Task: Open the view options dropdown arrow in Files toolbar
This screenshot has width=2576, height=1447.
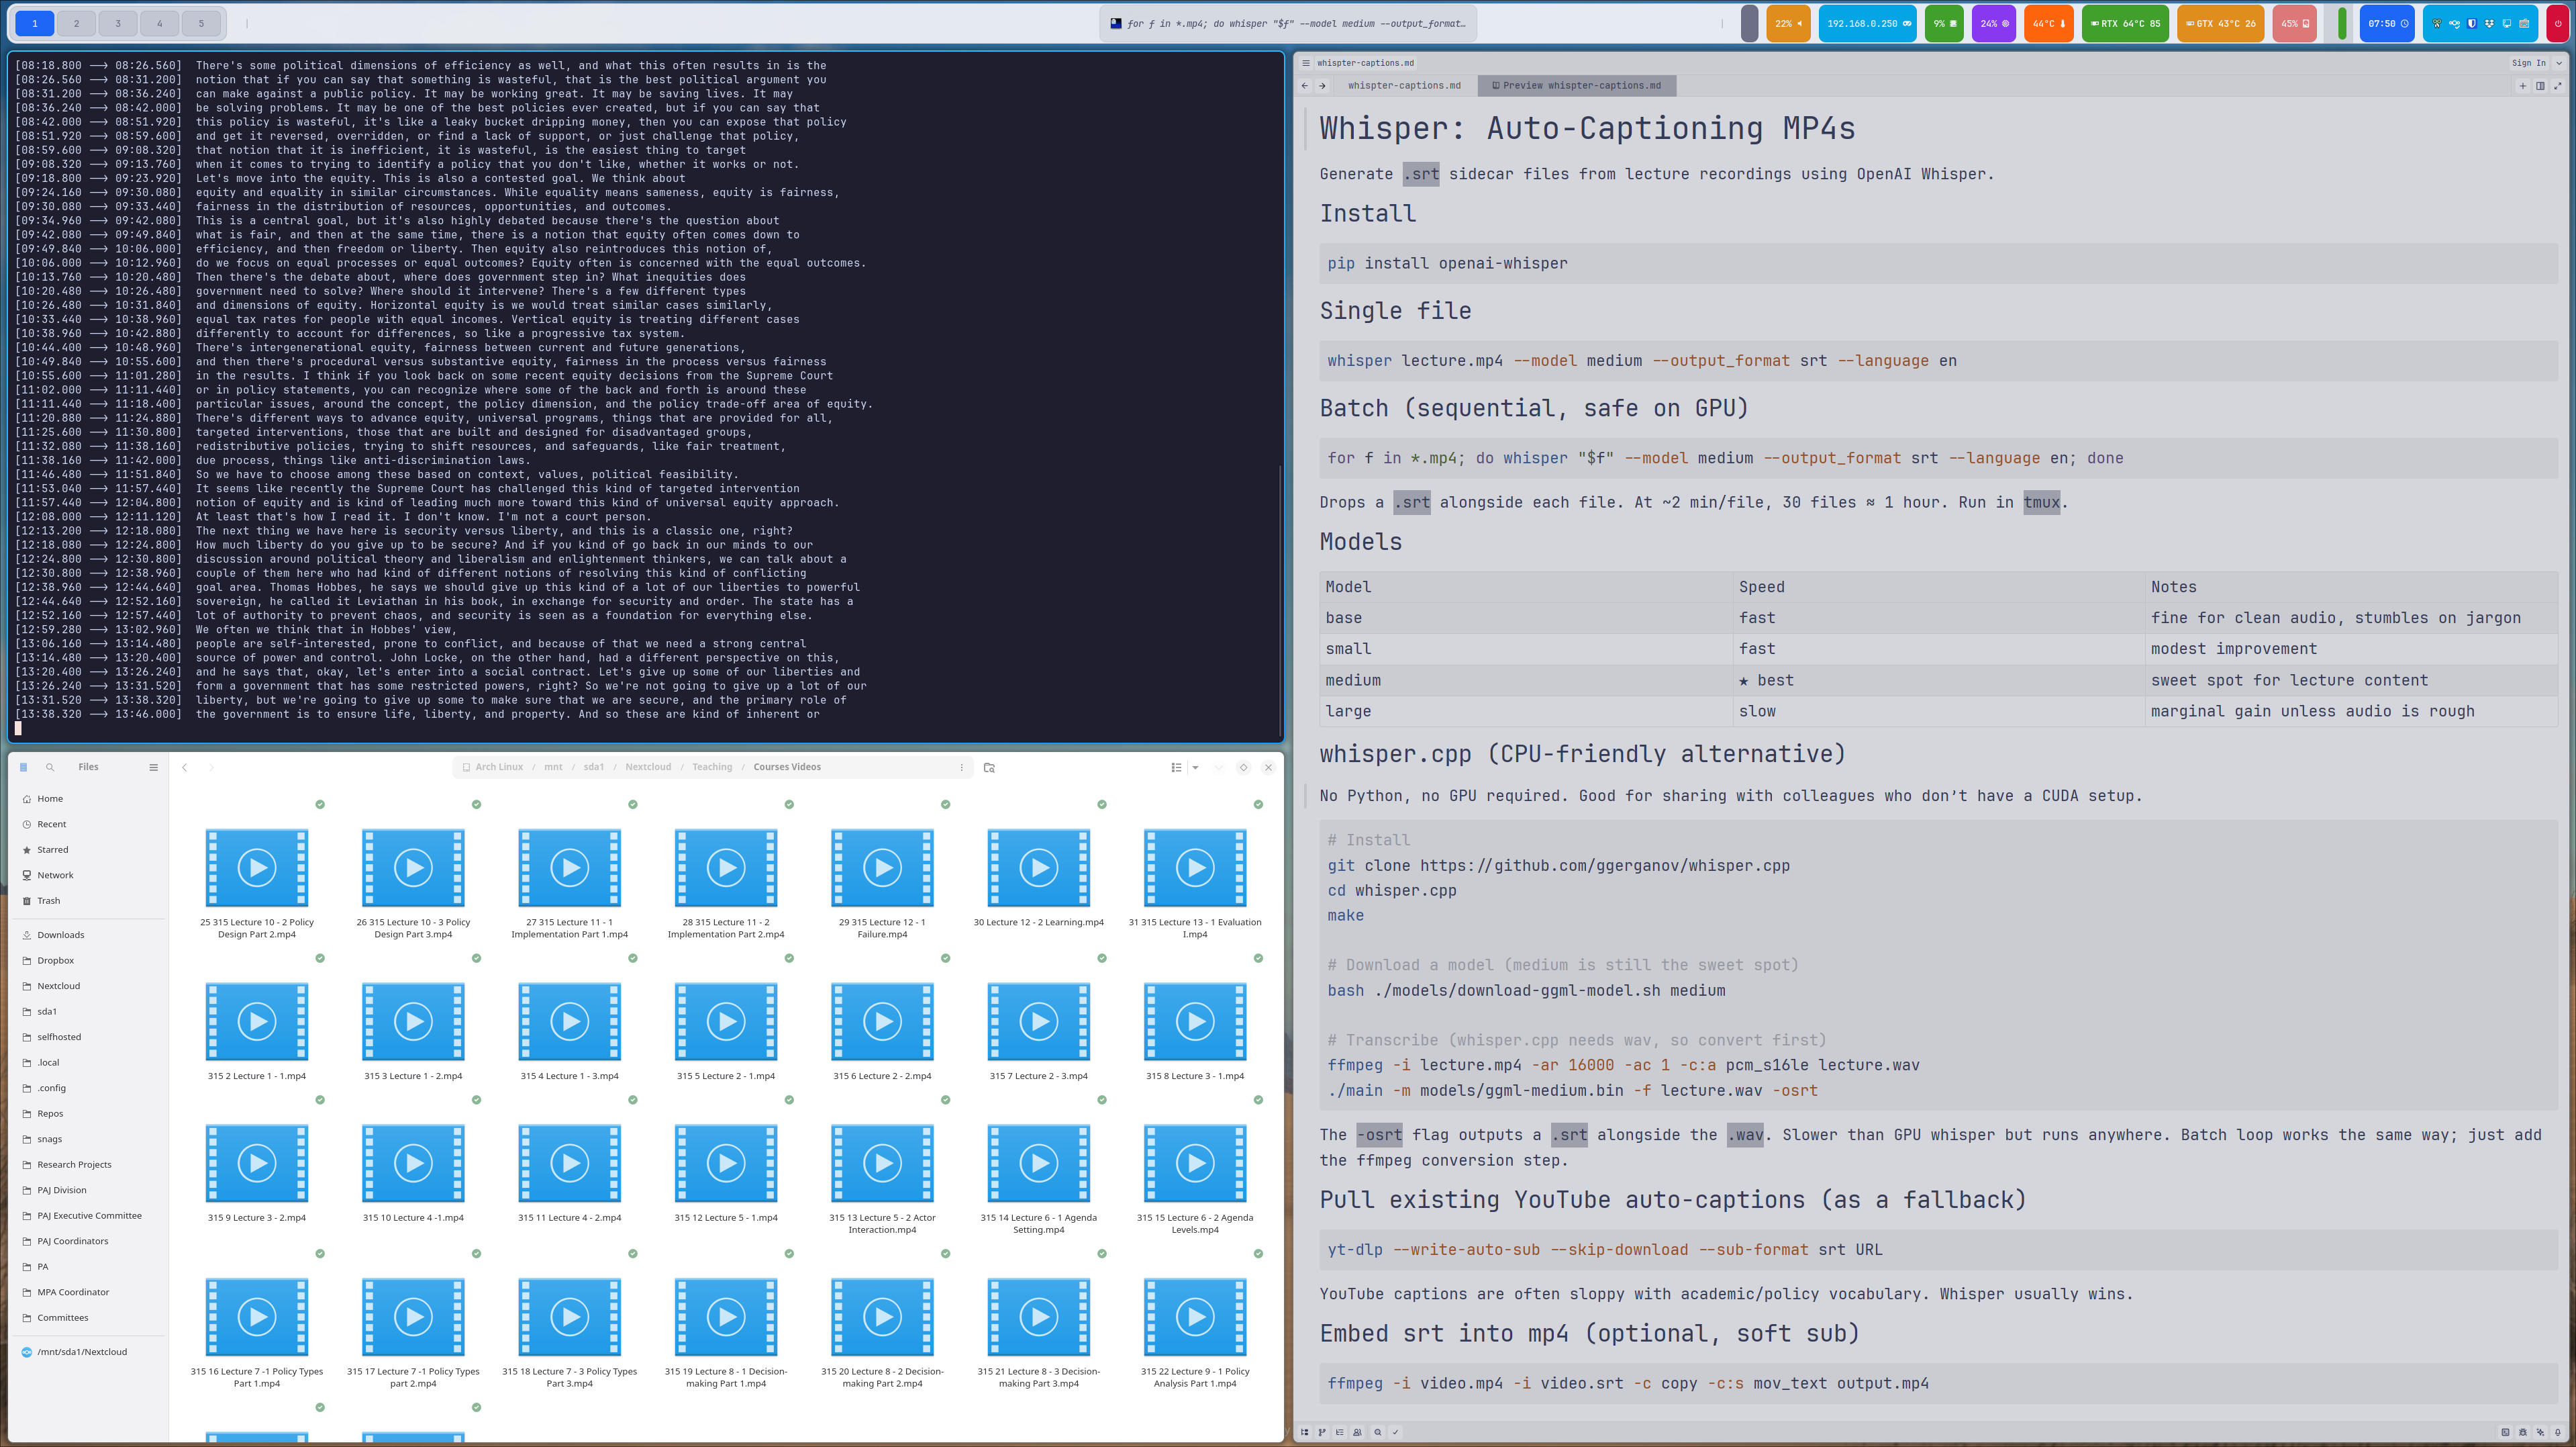Action: 1196,767
